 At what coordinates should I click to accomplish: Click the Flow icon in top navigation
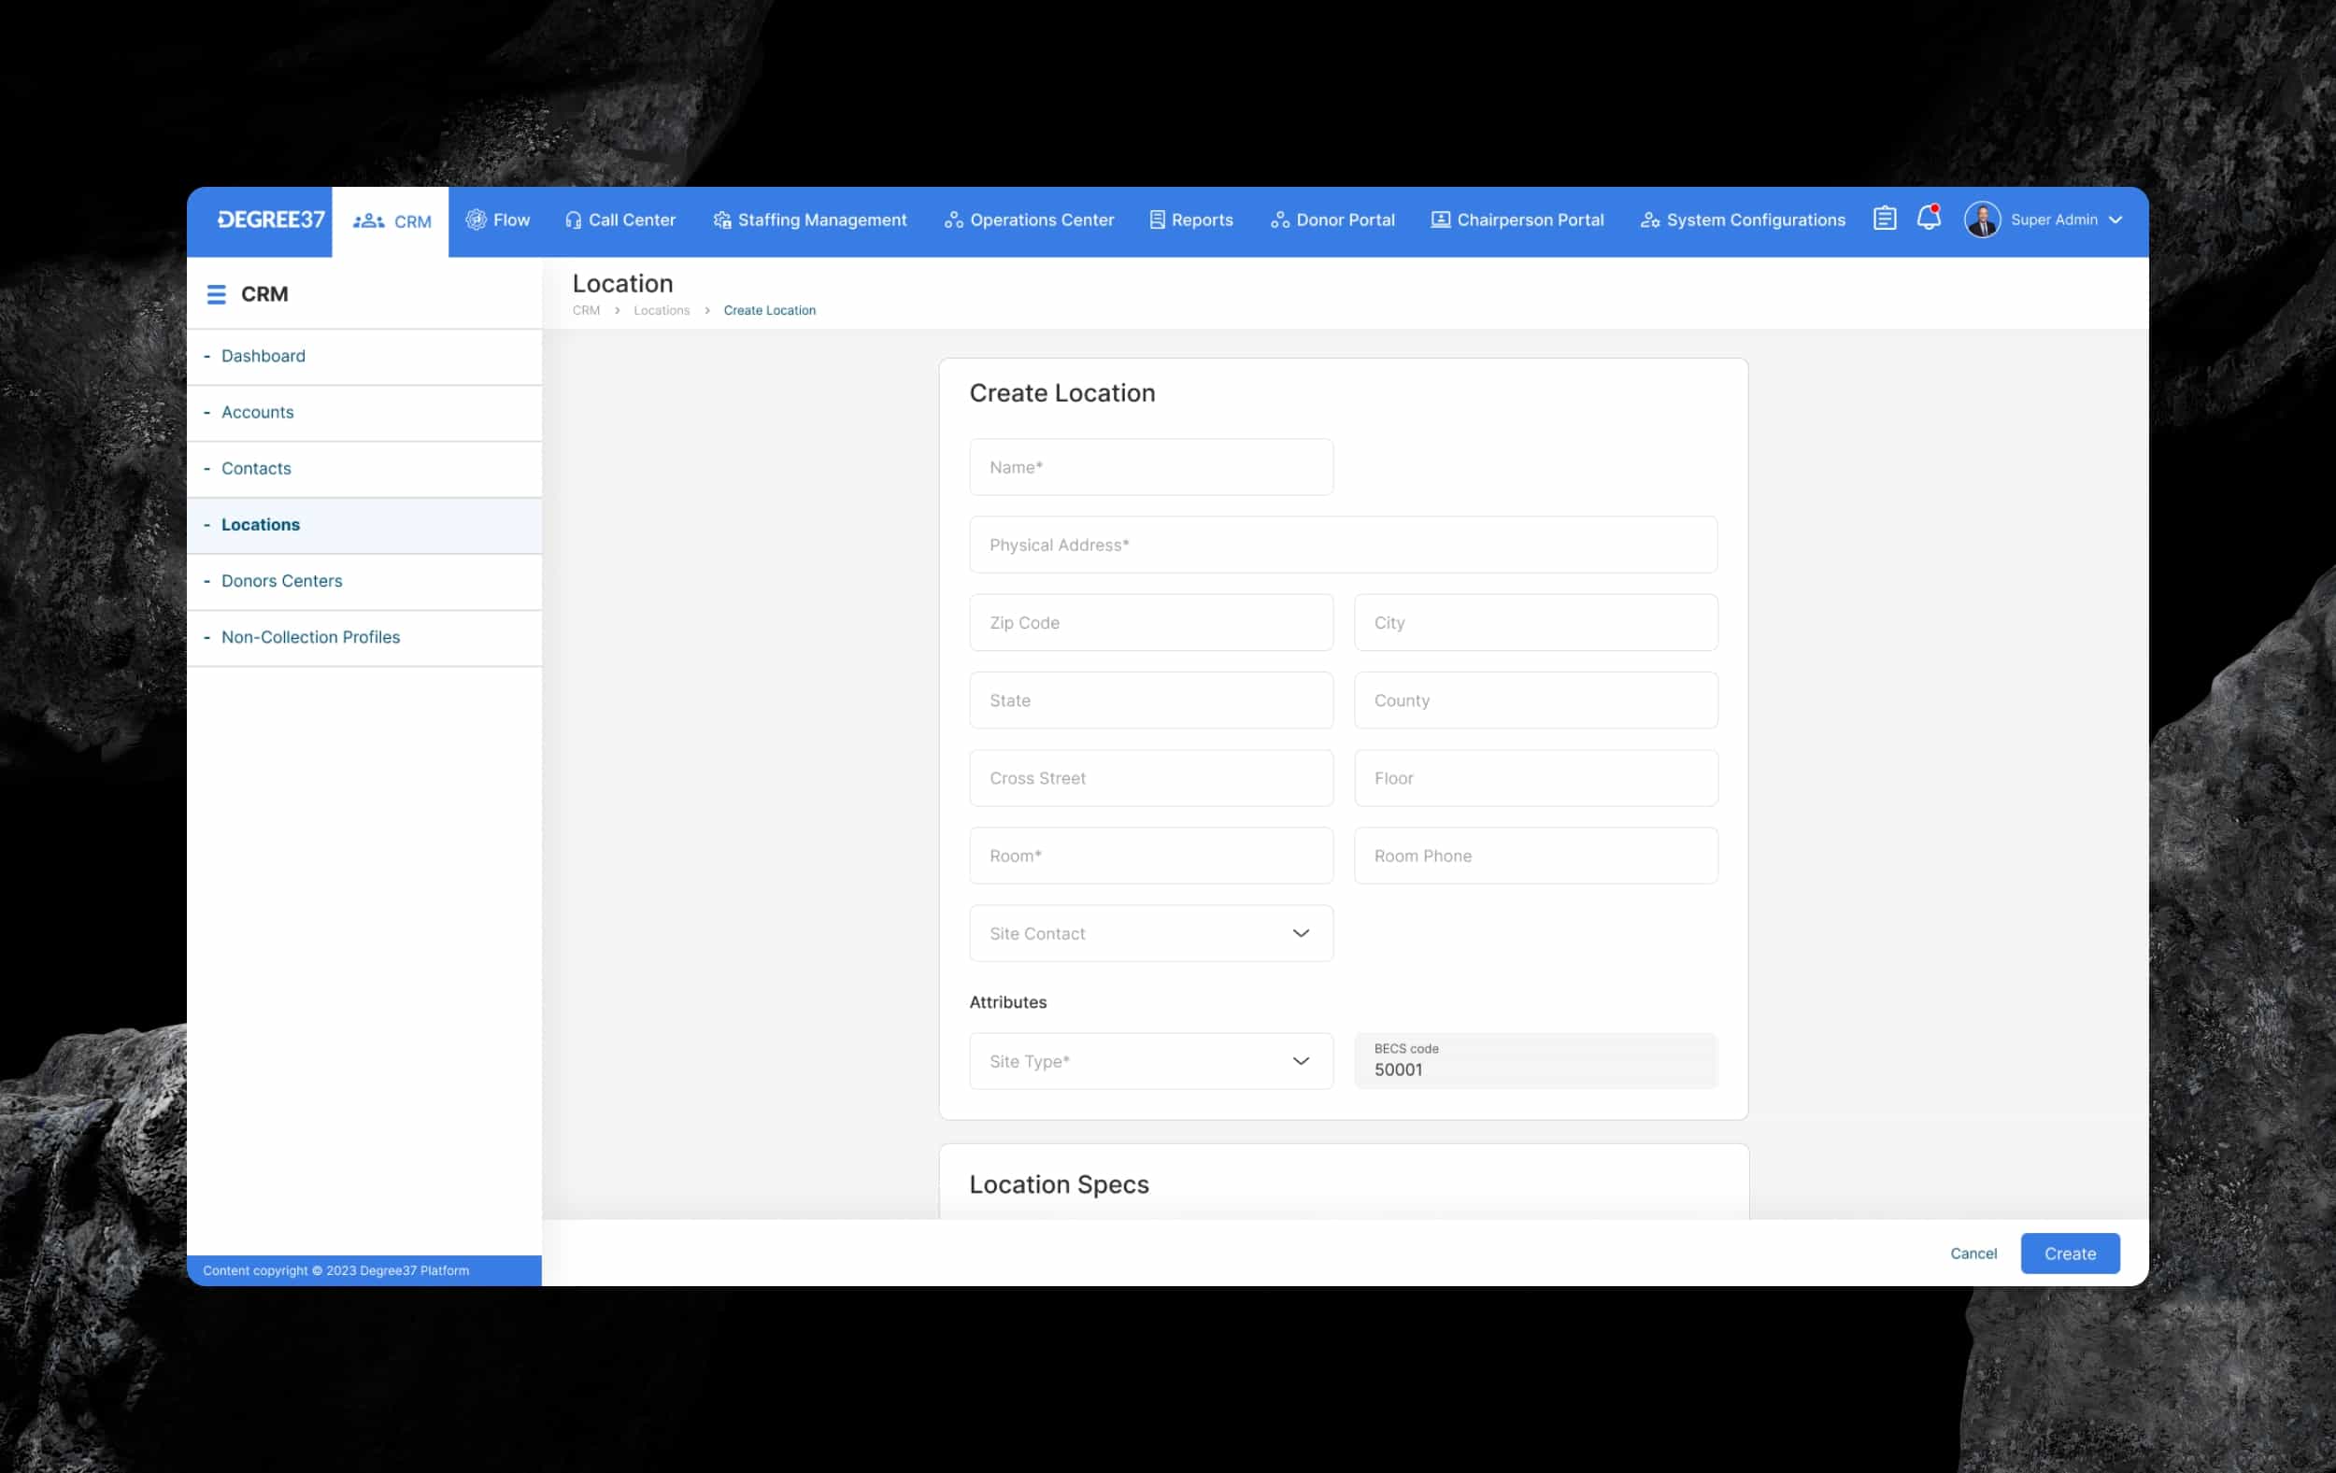pos(476,220)
